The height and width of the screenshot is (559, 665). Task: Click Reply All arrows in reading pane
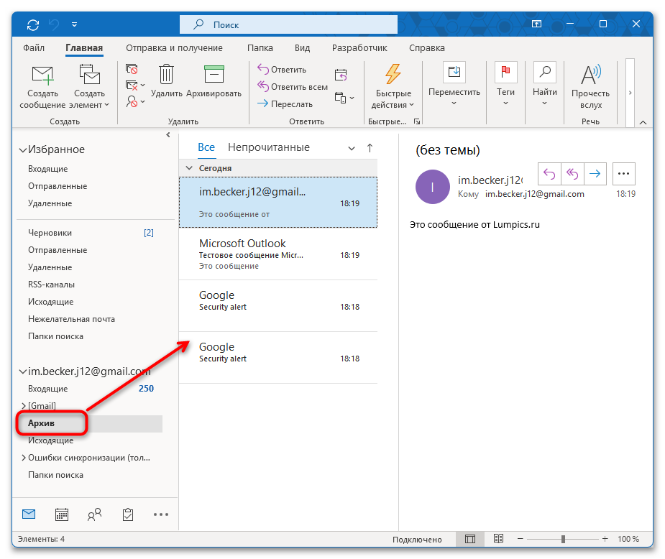(572, 173)
